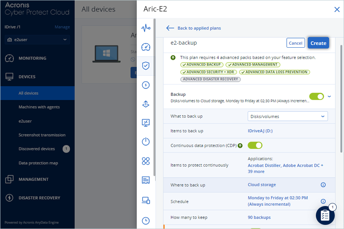Open the clipboard checklist floating button
Viewport: 344px width, 229px height.
[325, 215]
